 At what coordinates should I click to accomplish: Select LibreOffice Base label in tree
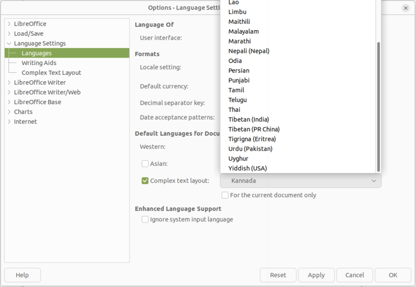coord(37,102)
